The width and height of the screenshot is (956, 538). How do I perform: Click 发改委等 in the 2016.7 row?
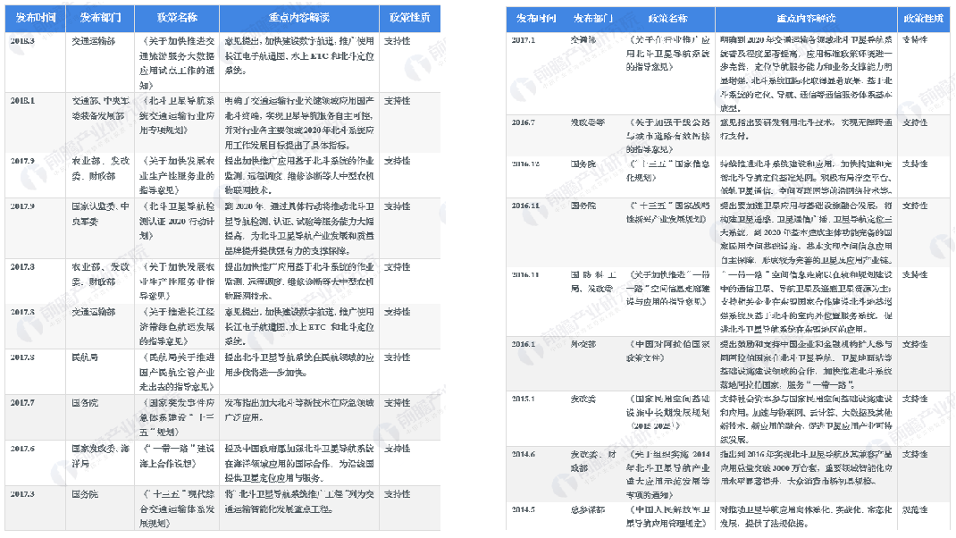click(x=588, y=122)
